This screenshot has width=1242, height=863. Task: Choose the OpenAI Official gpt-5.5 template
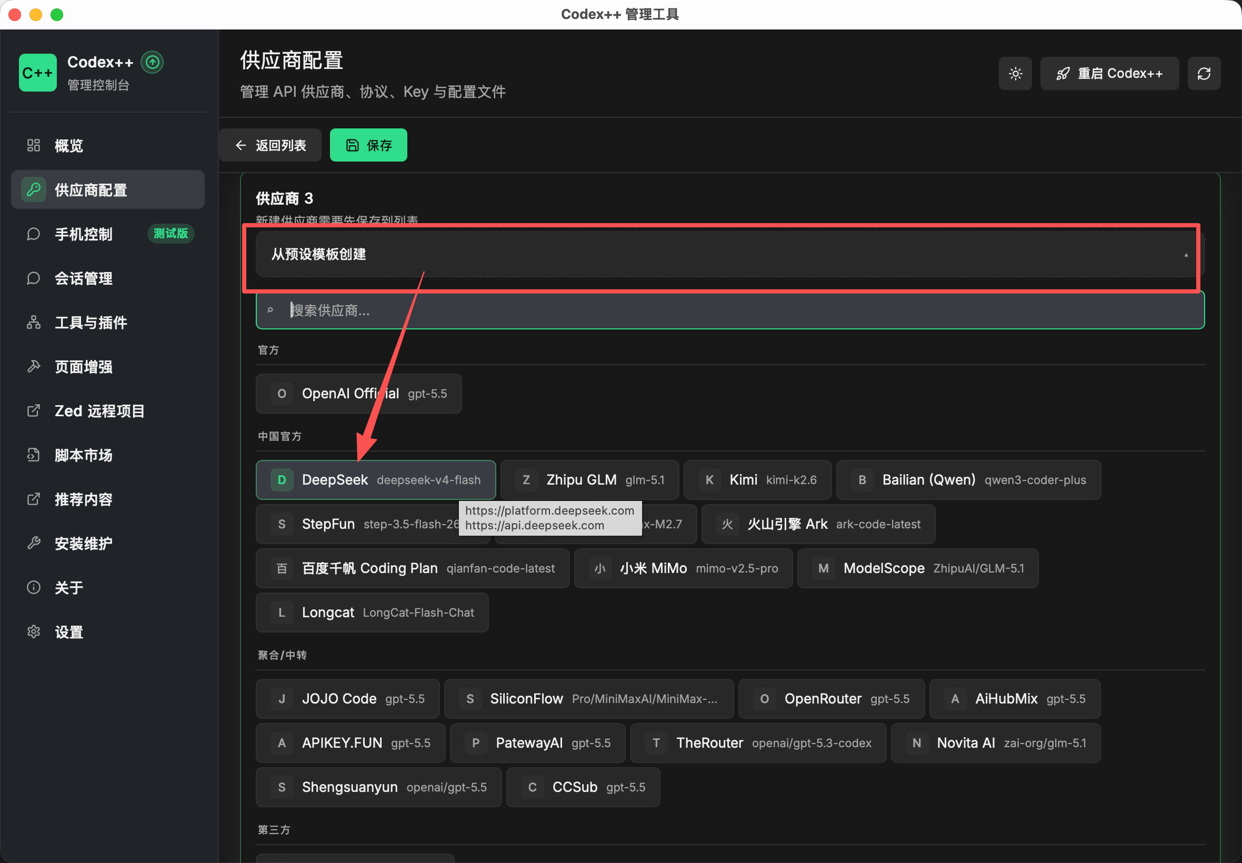coord(358,394)
